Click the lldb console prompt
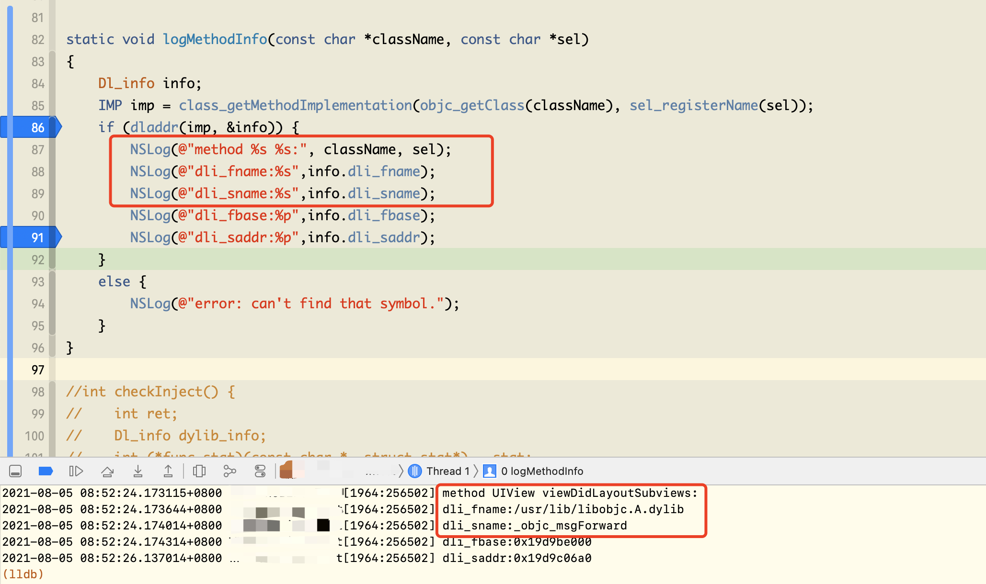Image resolution: width=986 pixels, height=584 pixels. (23, 574)
